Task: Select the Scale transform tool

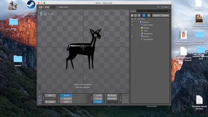Action: click(x=66, y=102)
